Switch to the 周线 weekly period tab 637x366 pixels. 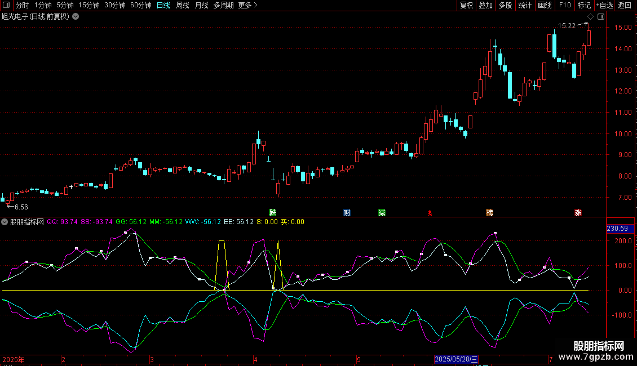[183, 5]
